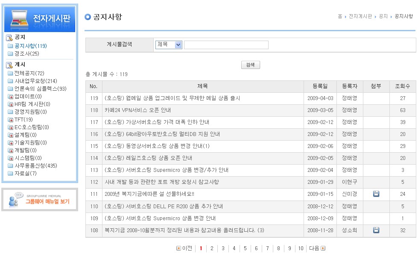The height and width of the screenshot is (254, 418).
Task: Open post 2009년 복지기금에따른 설 선물하세요!!
Action: 149,194
